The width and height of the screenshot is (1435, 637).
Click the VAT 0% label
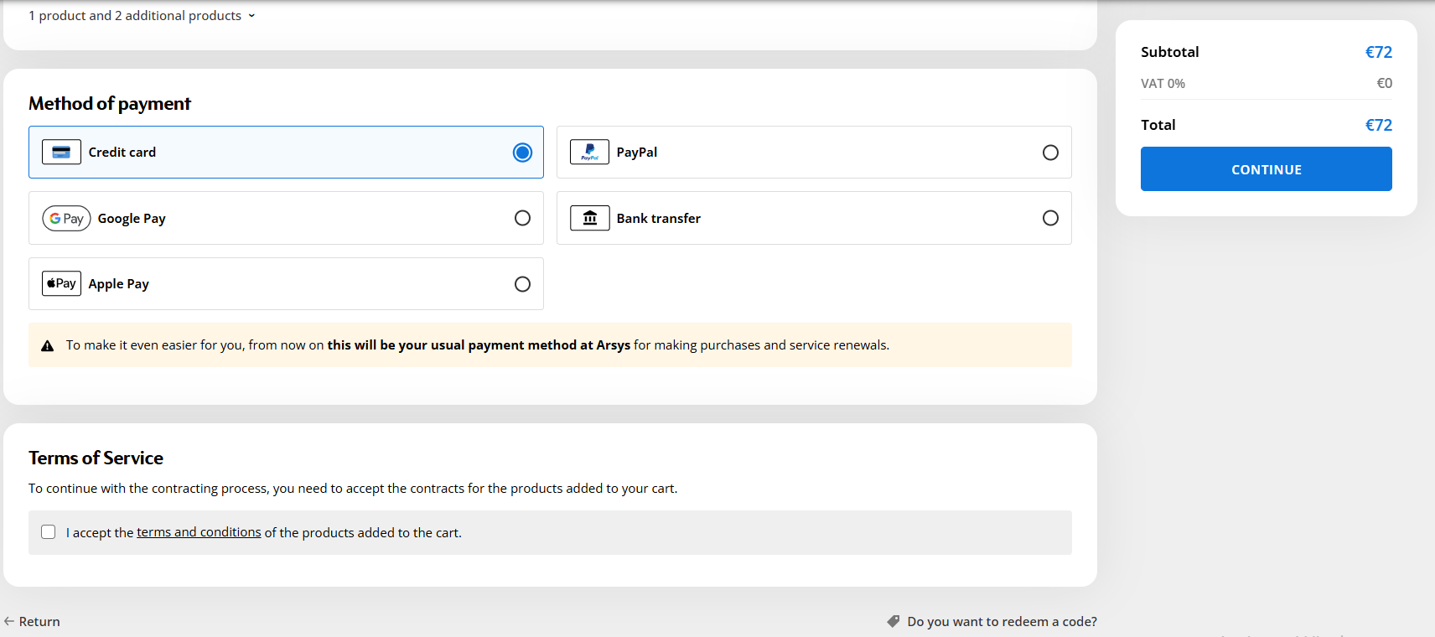(x=1163, y=83)
